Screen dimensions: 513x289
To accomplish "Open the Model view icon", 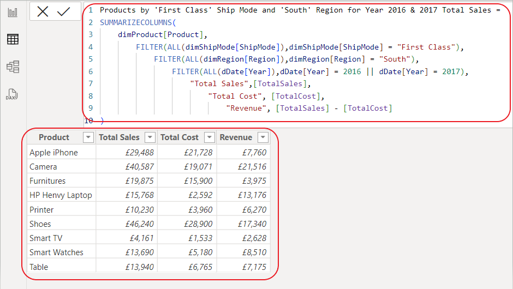I will click(x=13, y=67).
